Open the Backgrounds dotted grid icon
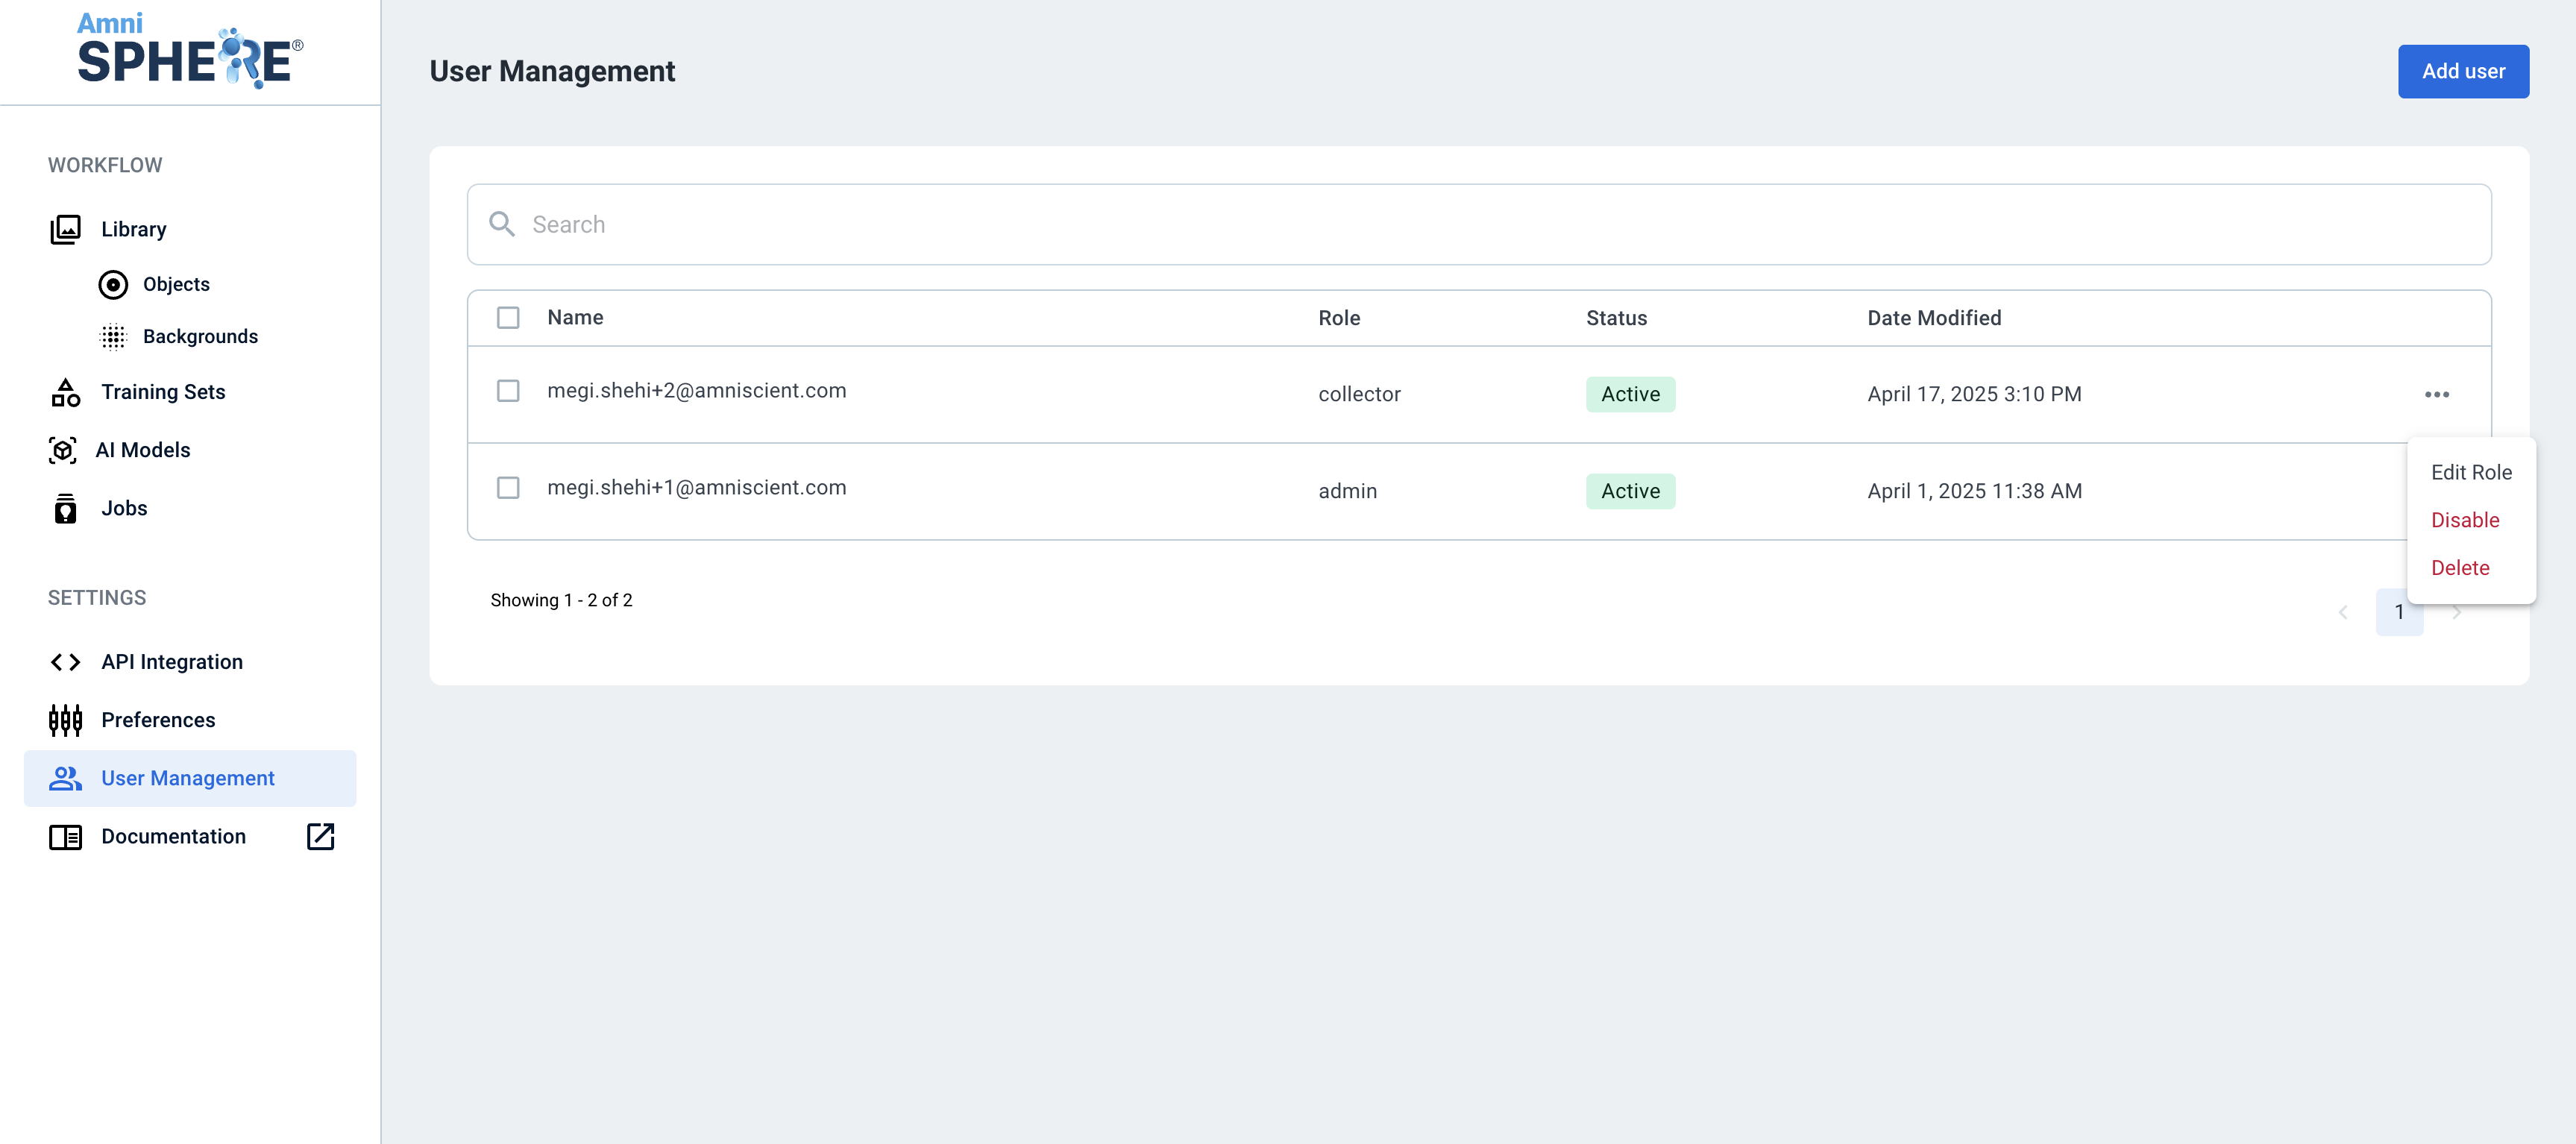The height and width of the screenshot is (1144, 2576). (x=113, y=337)
